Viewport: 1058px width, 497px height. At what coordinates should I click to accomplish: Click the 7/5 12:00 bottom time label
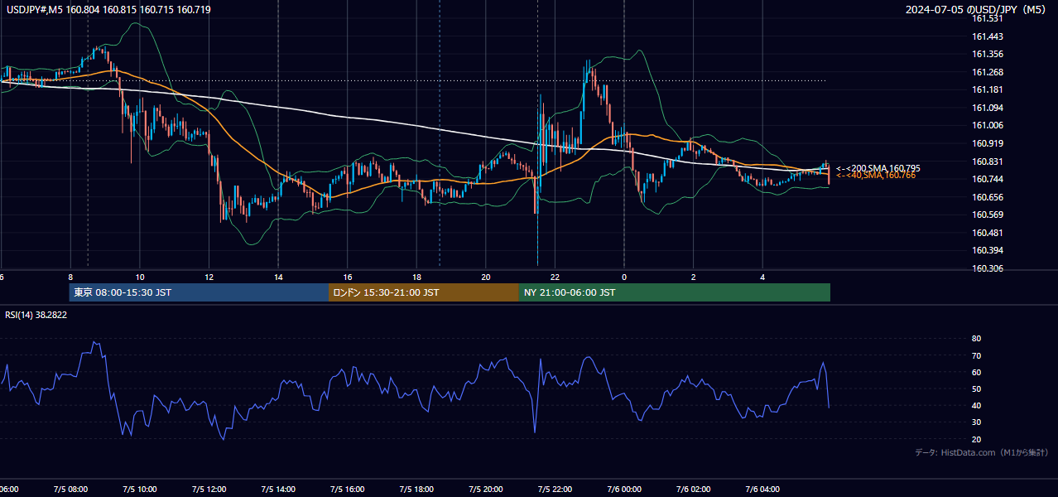click(209, 490)
